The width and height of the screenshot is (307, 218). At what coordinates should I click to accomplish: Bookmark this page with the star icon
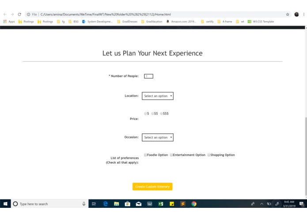[x=288, y=14]
